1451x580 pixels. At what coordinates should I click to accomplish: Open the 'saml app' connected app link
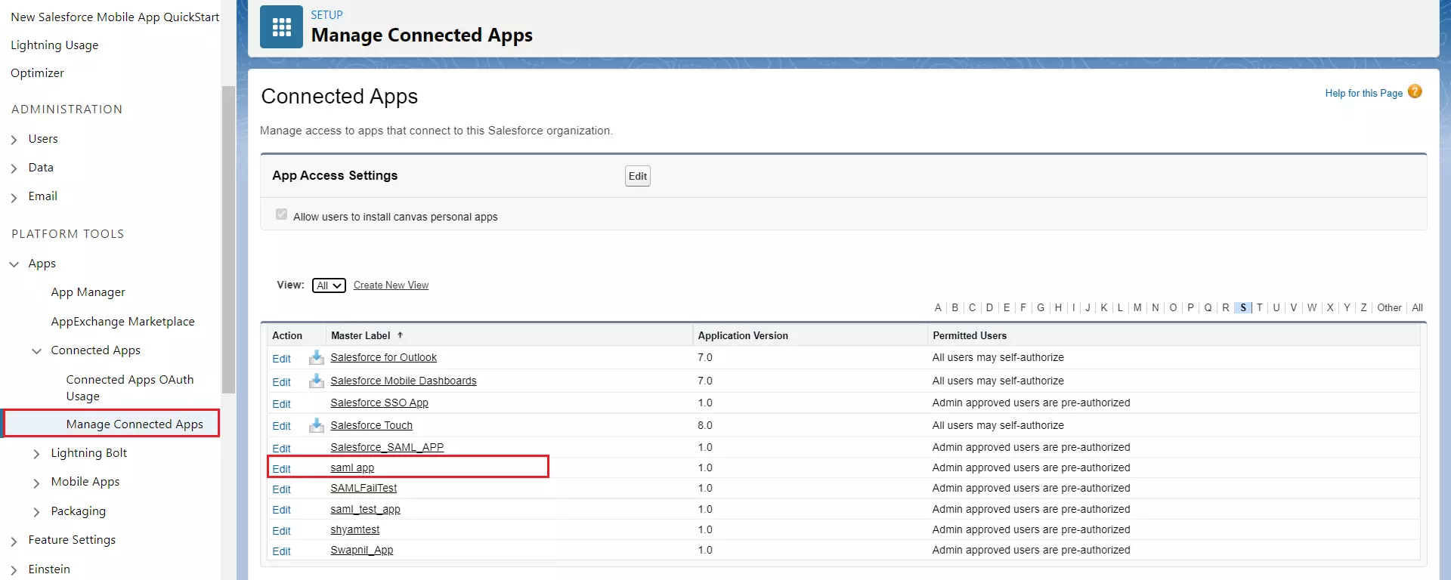coord(352,467)
